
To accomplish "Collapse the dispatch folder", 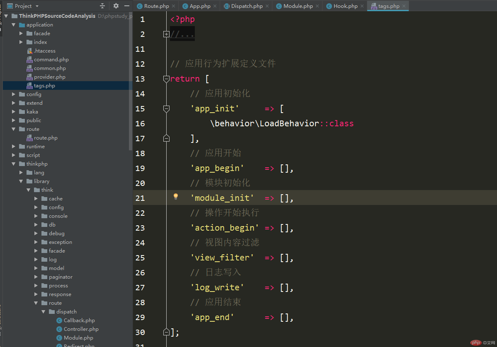I will click(43, 312).
